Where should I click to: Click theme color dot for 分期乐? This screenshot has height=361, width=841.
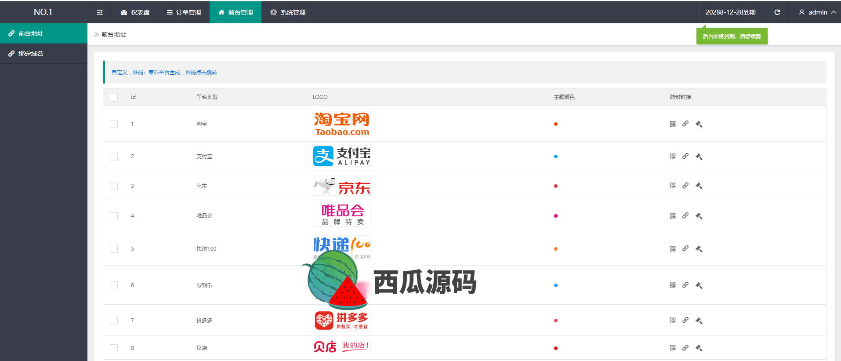[x=556, y=285]
